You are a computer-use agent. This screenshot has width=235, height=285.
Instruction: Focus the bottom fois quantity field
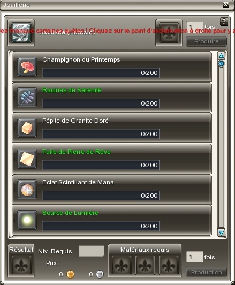click(x=194, y=257)
